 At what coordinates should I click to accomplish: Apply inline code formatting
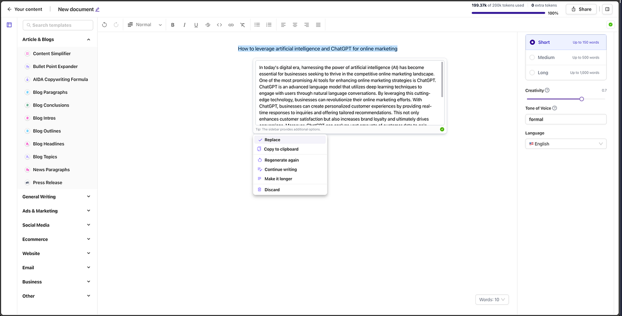(x=219, y=25)
